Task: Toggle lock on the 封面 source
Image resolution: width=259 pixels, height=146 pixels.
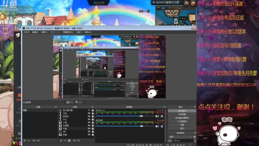Action: tap(93, 135)
